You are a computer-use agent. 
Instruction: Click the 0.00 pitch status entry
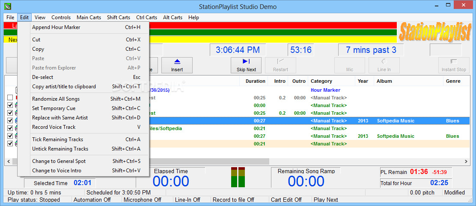[422, 192]
